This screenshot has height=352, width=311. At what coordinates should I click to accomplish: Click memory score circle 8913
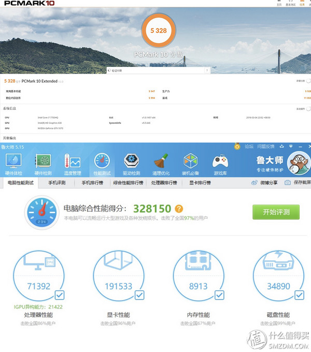[x=199, y=276]
